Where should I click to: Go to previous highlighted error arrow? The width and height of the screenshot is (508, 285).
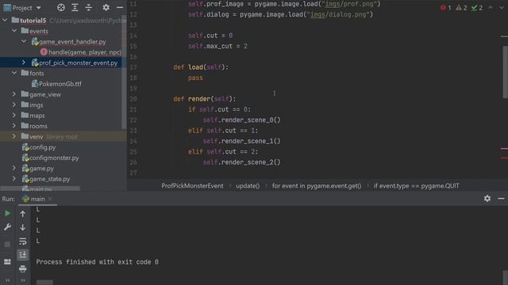click(x=491, y=7)
